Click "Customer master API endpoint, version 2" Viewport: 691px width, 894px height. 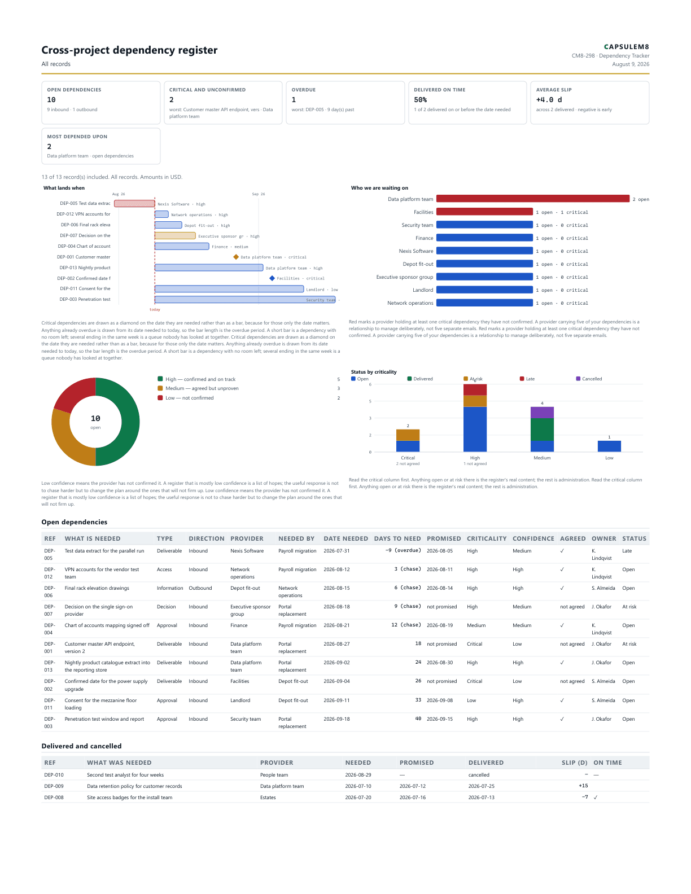(x=100, y=647)
